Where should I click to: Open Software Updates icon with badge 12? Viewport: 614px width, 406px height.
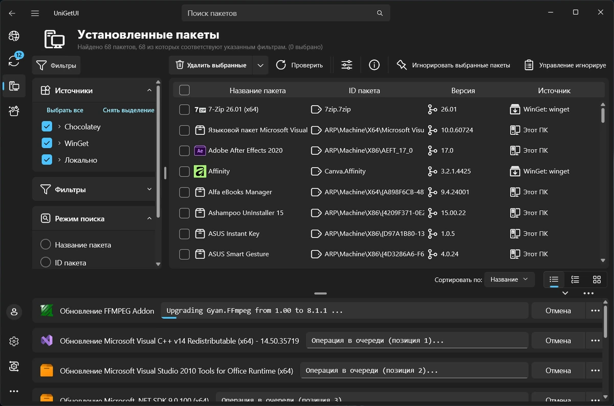[14, 61]
